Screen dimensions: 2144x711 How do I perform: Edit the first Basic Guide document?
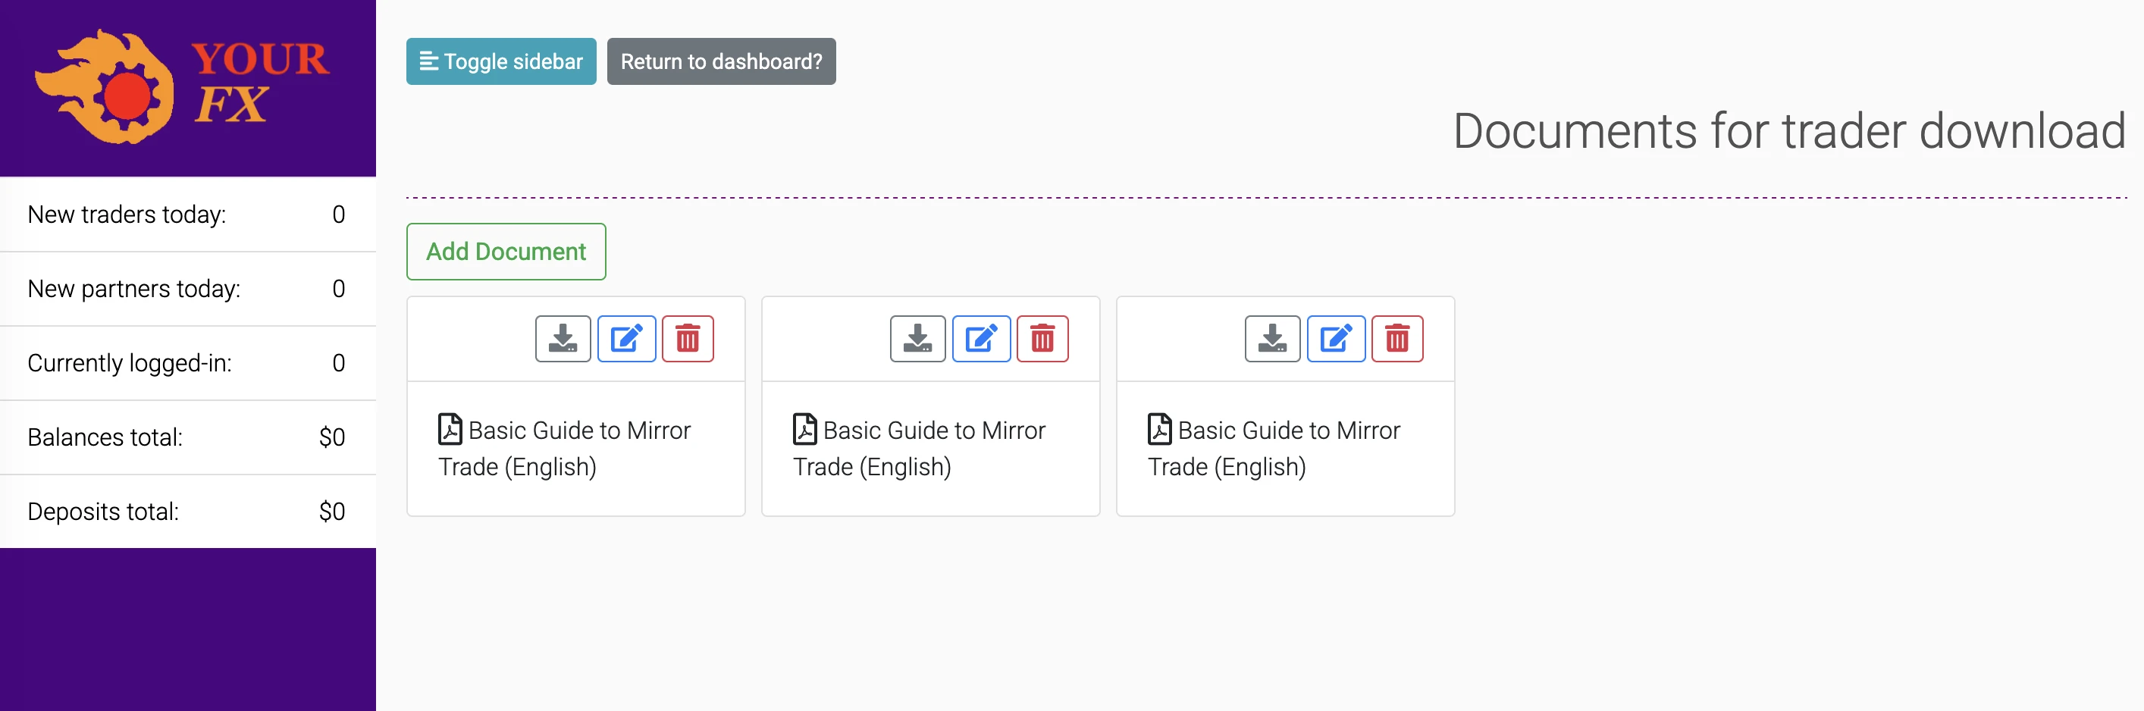coord(626,339)
